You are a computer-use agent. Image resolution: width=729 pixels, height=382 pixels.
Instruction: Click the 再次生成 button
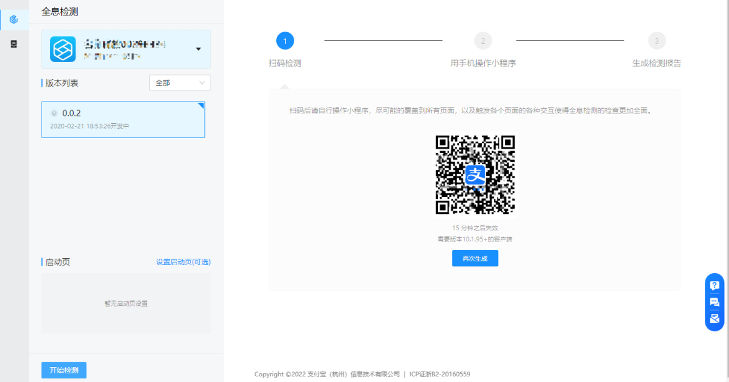point(474,258)
